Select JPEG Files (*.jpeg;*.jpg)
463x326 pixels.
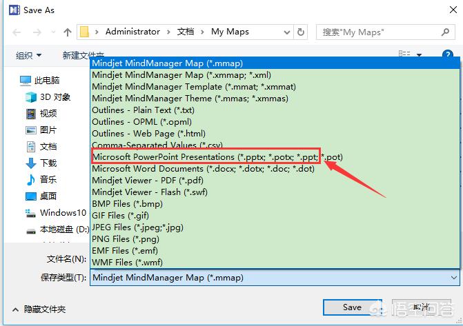[275, 227]
